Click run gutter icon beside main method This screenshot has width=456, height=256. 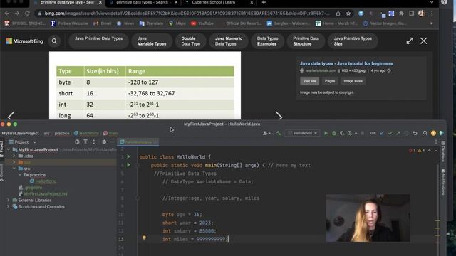(x=128, y=165)
